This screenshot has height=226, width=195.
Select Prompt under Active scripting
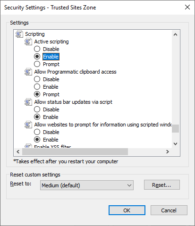37,64
